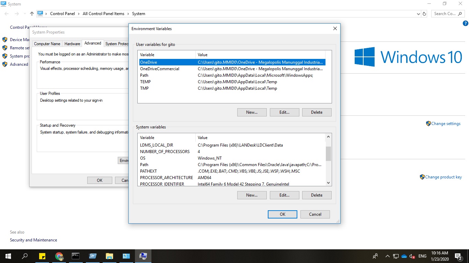This screenshot has height=263, width=469.
Task: Select the OneDrive user variable row
Action: [232, 62]
